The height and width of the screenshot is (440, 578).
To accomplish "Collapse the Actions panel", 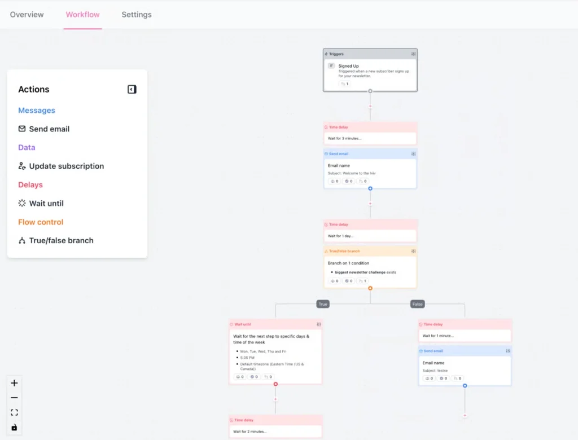I will 132,89.
